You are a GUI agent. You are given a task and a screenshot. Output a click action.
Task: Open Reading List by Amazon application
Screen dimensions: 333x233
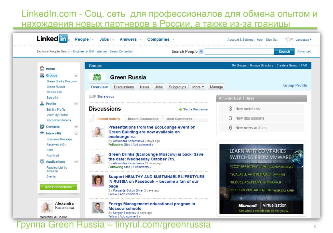point(57,169)
